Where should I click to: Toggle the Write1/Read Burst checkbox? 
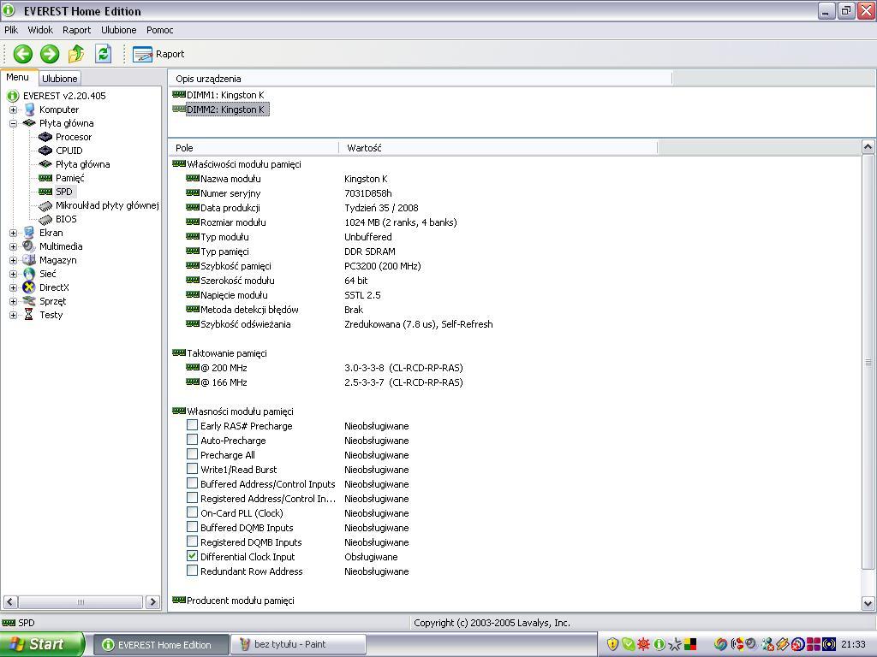pyautogui.click(x=192, y=469)
